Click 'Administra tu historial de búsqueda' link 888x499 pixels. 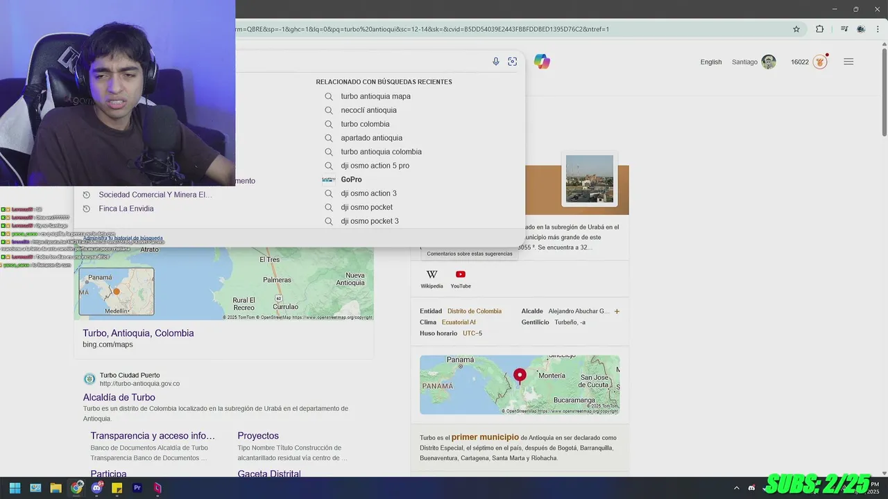point(123,238)
